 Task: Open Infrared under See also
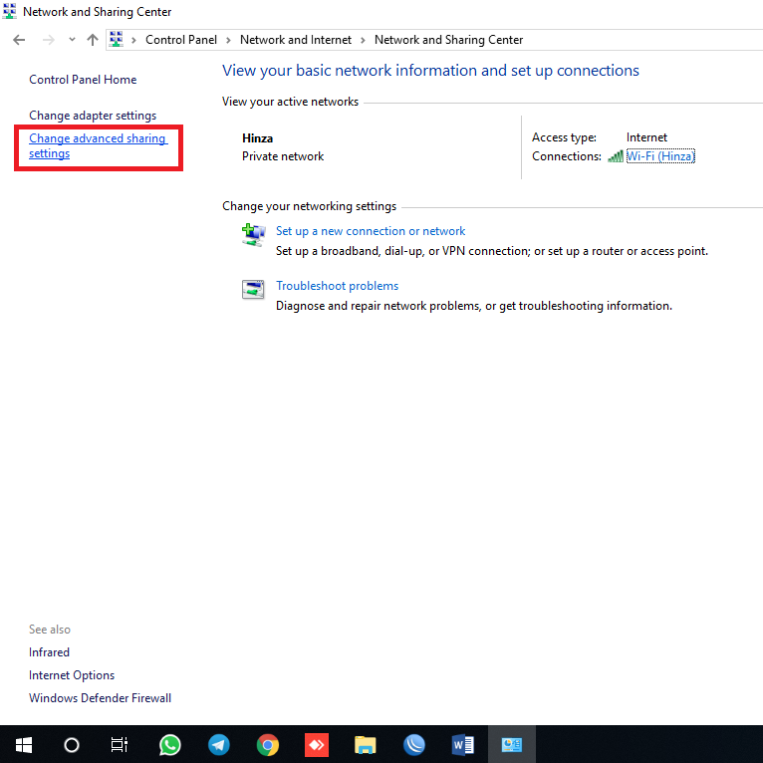pos(49,652)
